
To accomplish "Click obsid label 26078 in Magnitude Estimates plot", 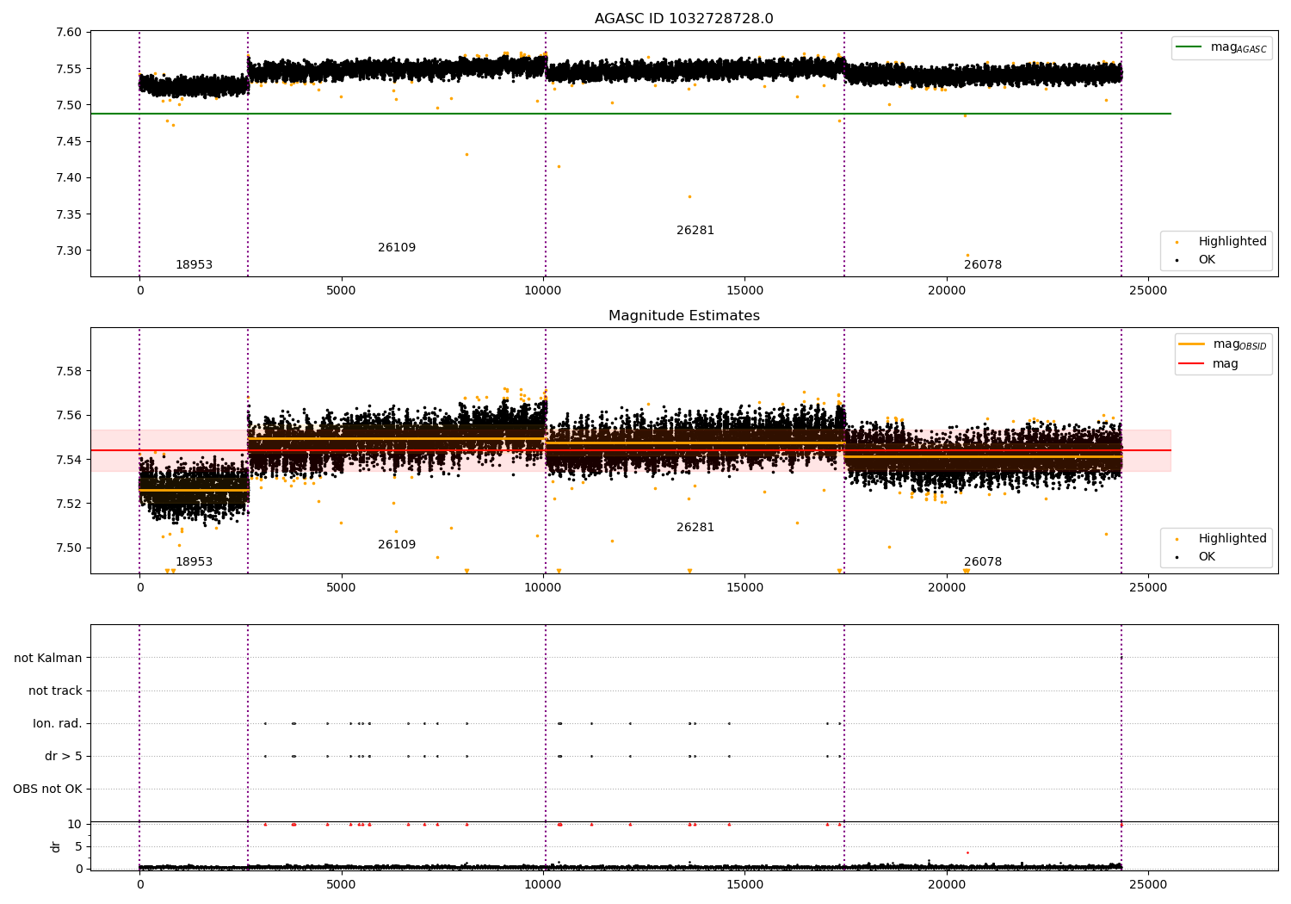I will pyautogui.click(x=983, y=562).
